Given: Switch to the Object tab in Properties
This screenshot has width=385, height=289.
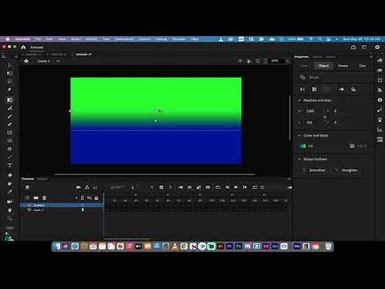Looking at the screenshot, I should 323,66.
